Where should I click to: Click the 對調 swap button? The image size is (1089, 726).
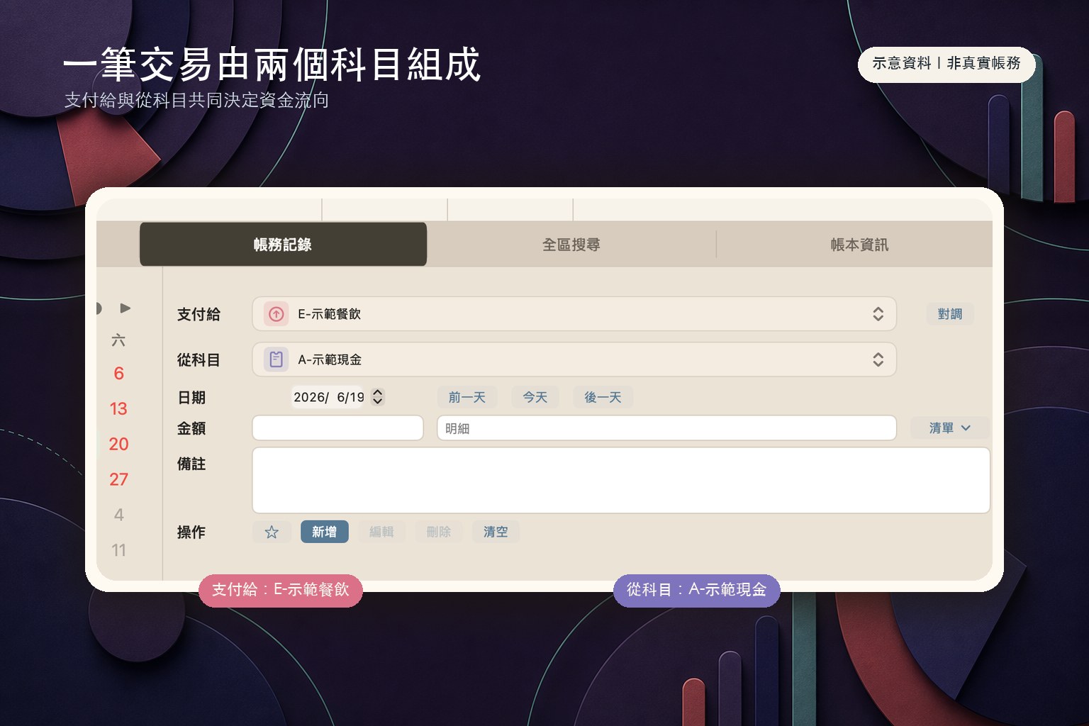(950, 314)
